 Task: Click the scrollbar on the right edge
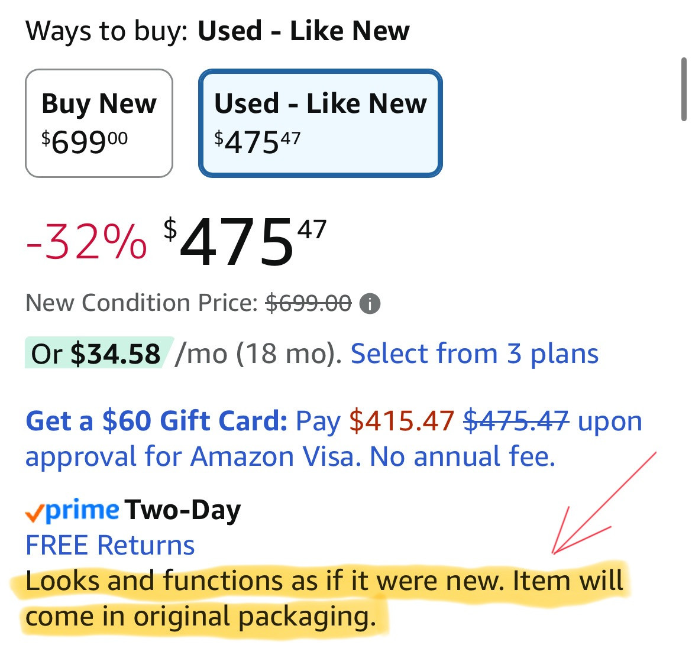point(684,89)
